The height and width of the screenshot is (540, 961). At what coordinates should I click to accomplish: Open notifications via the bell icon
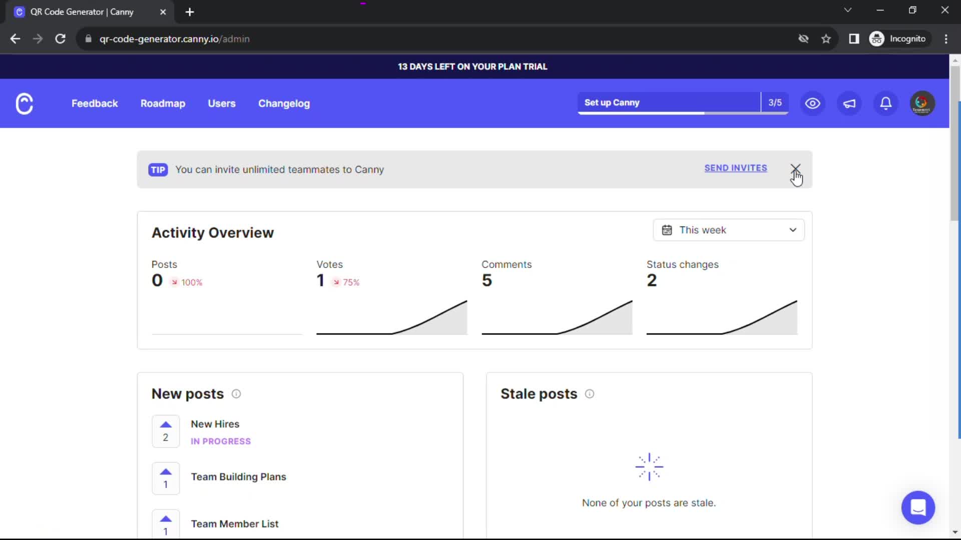[885, 103]
